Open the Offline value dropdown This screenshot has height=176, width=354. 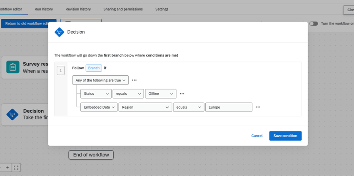(160, 94)
